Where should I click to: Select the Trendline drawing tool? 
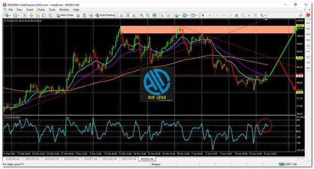[x=230, y=15]
